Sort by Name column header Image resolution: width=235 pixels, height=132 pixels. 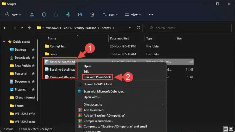pyautogui.click(x=52, y=38)
